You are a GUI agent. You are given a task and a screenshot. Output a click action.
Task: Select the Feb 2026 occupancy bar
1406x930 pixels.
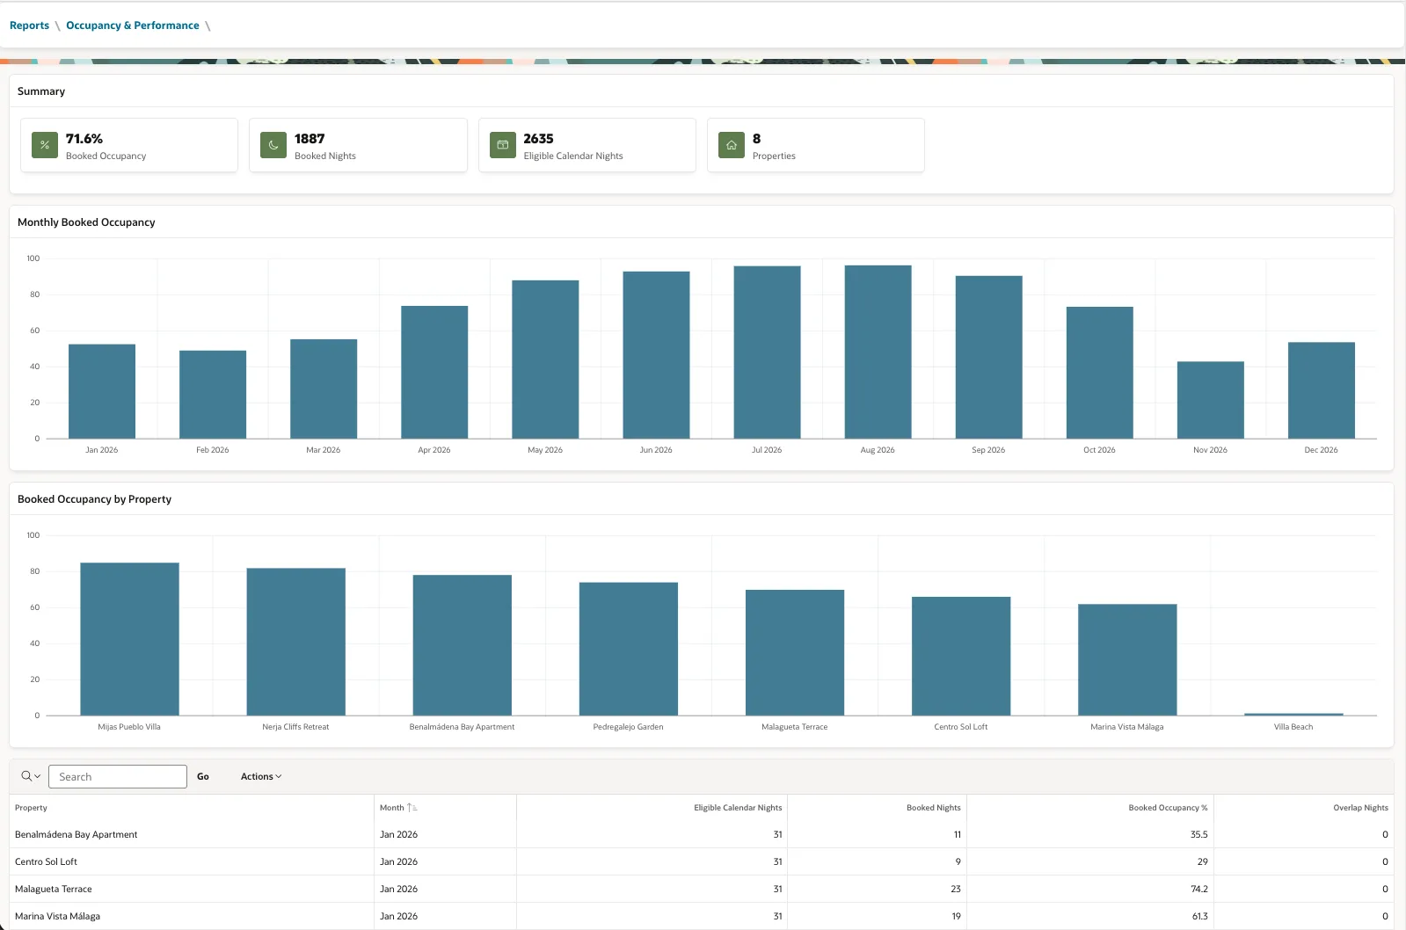coord(213,395)
